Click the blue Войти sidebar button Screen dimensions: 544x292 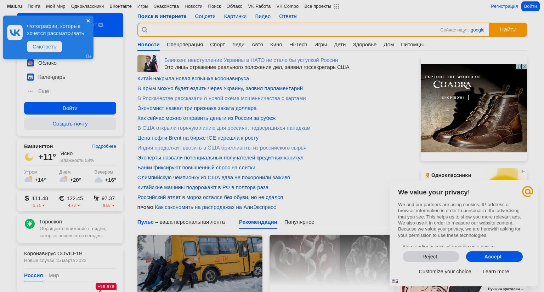tap(70, 108)
